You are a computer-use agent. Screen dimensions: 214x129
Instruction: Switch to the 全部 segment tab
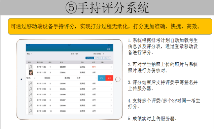[107, 58]
